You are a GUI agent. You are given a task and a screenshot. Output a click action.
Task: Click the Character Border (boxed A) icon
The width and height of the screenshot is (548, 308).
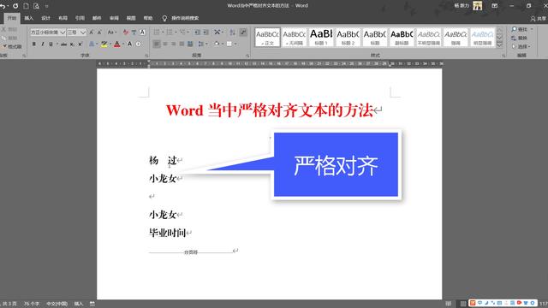click(x=142, y=33)
